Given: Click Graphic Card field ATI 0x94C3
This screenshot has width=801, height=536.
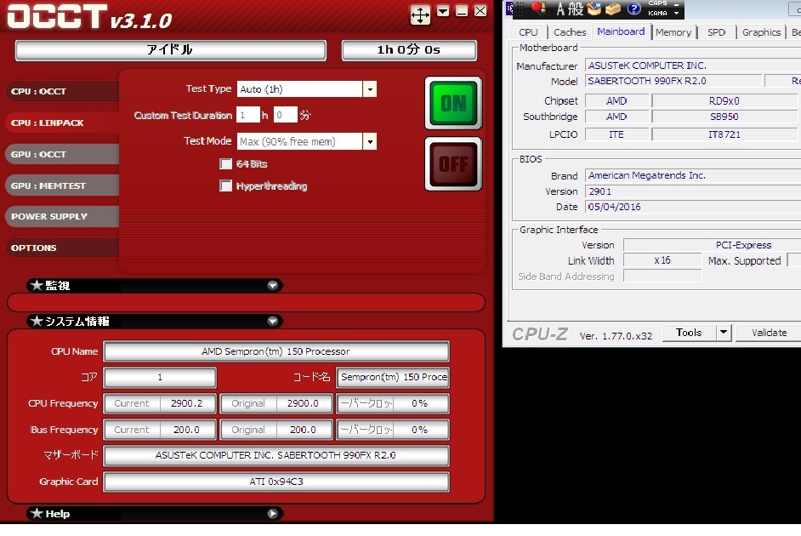Looking at the screenshot, I should click(x=276, y=482).
